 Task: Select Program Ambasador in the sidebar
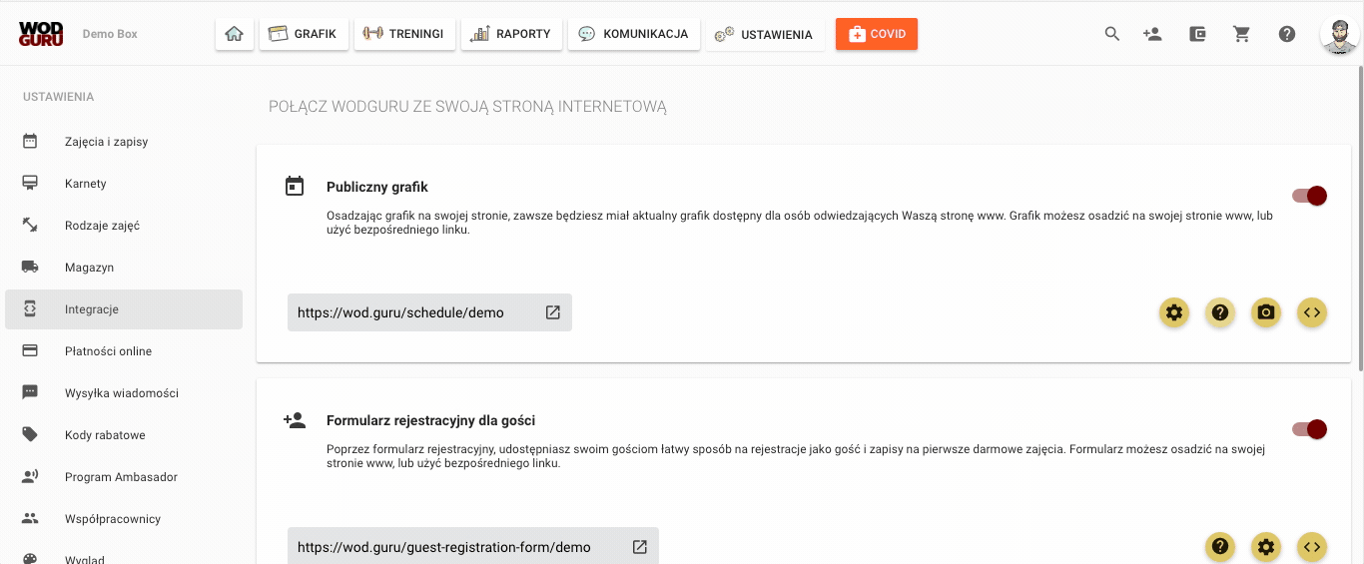pos(124,477)
